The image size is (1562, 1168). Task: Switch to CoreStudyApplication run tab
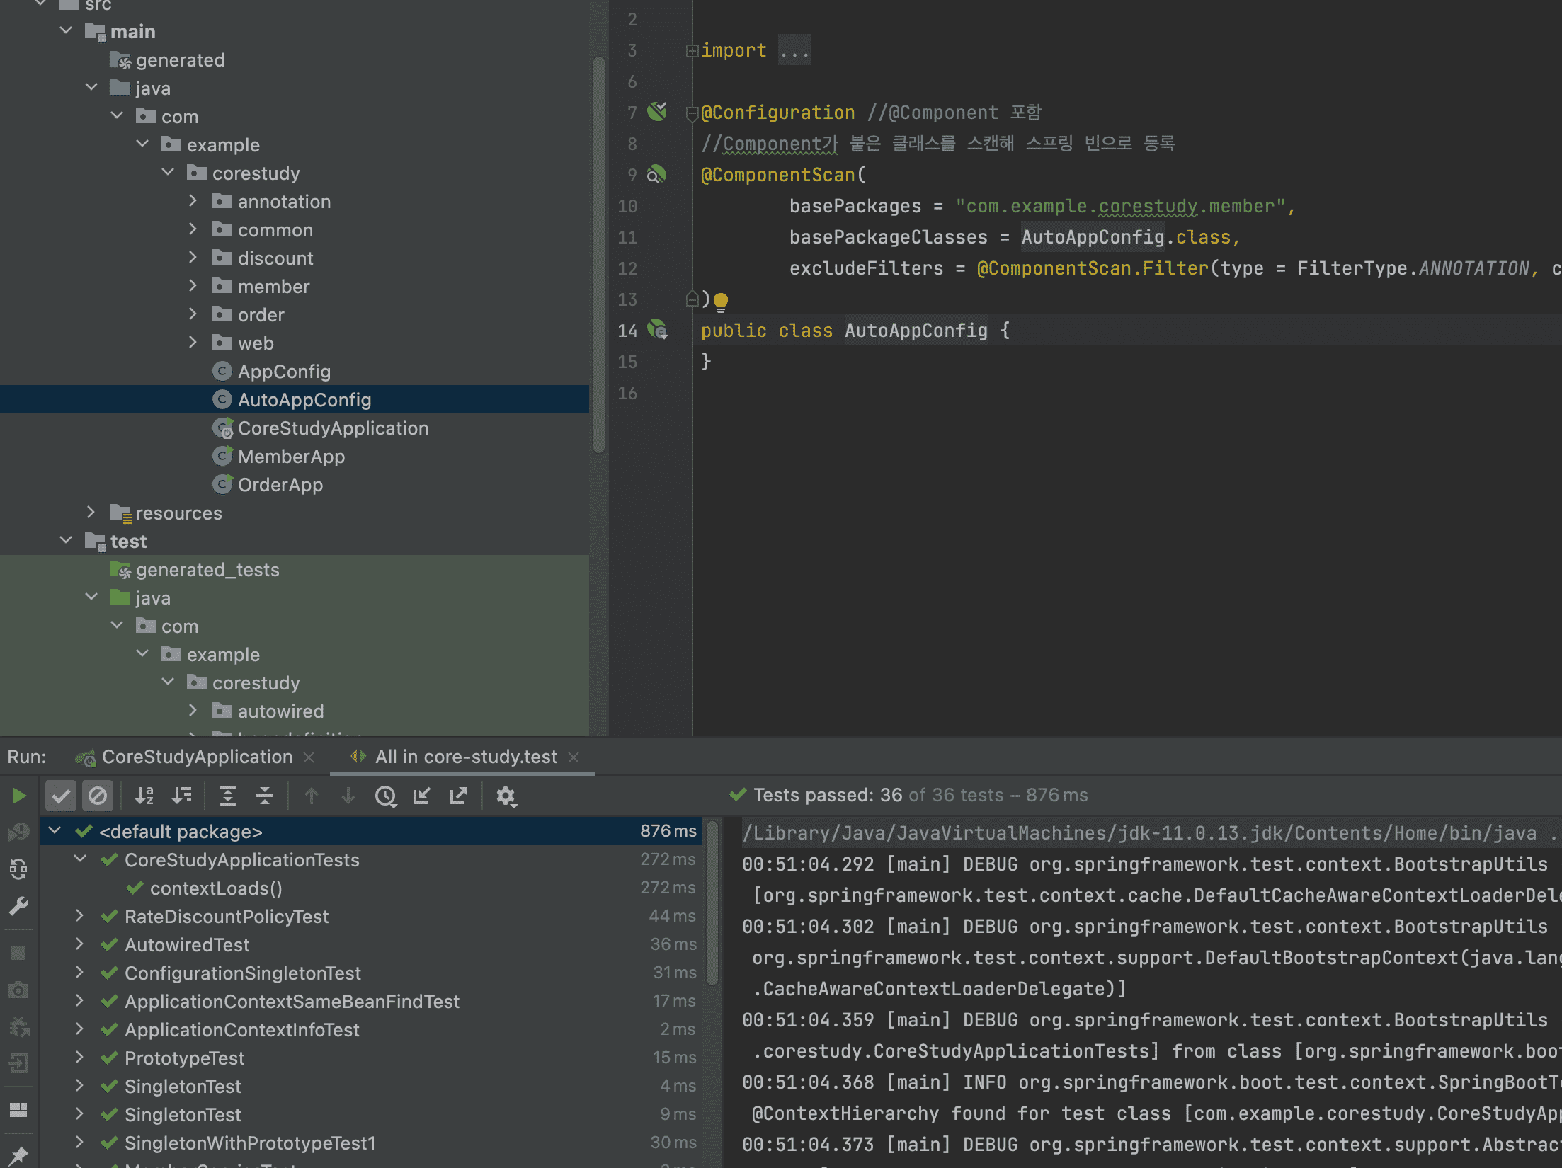click(x=197, y=757)
